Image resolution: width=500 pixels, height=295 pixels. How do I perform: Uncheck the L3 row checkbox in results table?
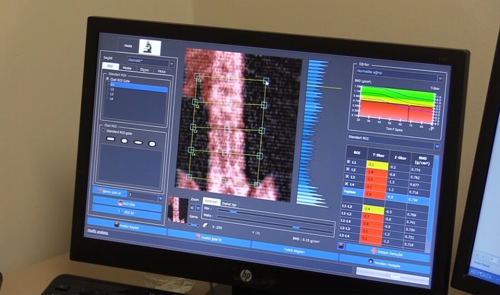347,176
